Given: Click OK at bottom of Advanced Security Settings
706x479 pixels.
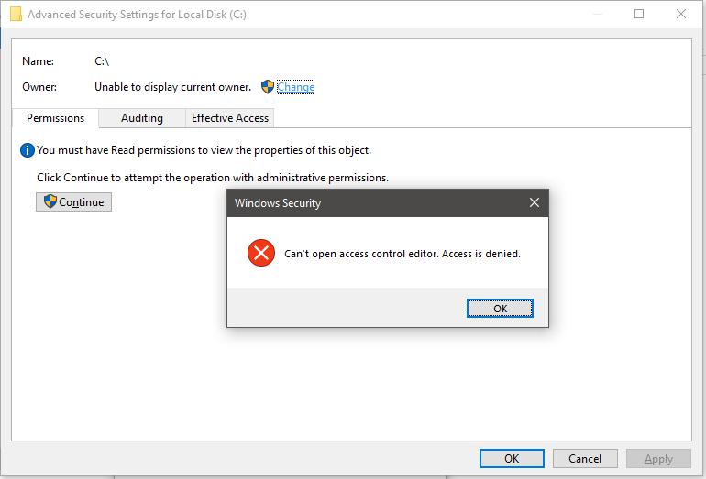Looking at the screenshot, I should point(512,458).
